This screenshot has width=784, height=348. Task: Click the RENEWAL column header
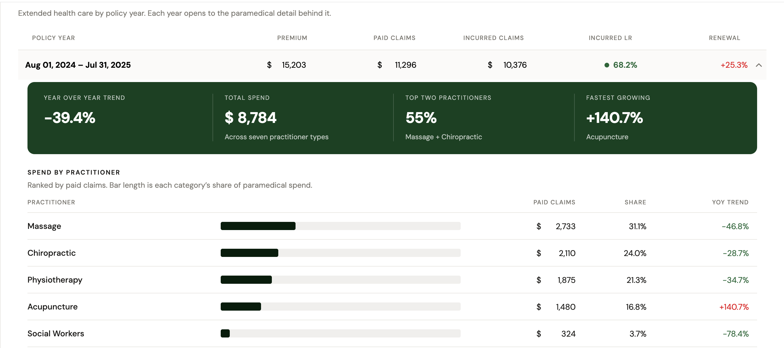(x=724, y=38)
